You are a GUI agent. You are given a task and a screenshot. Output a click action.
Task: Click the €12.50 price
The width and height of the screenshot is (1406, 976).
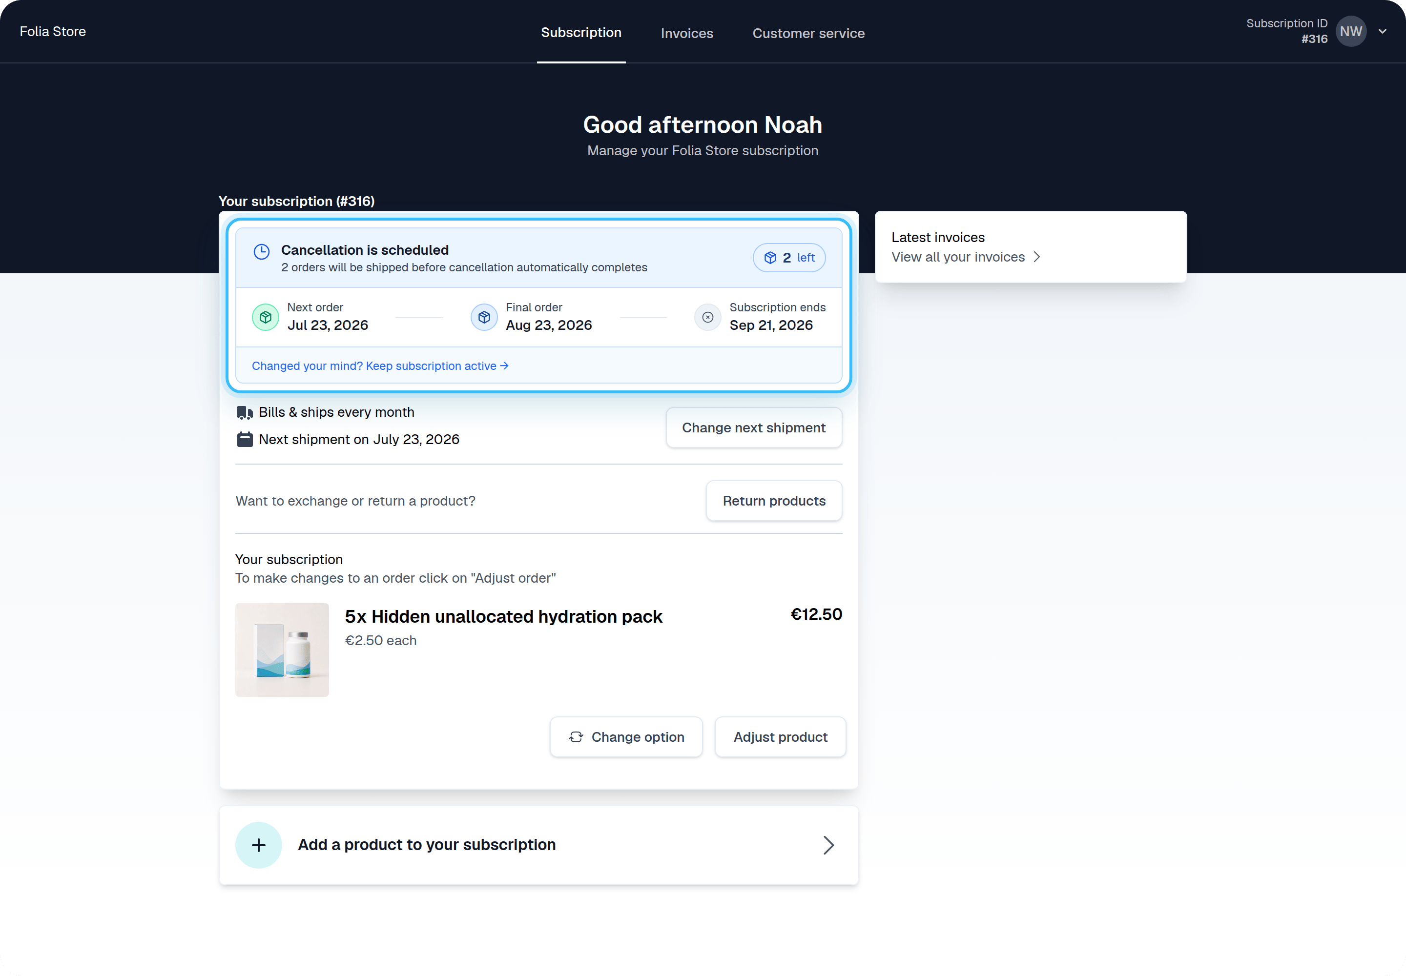[816, 614]
